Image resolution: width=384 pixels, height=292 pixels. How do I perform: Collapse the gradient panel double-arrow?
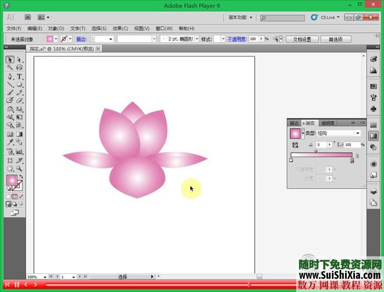pos(353,122)
